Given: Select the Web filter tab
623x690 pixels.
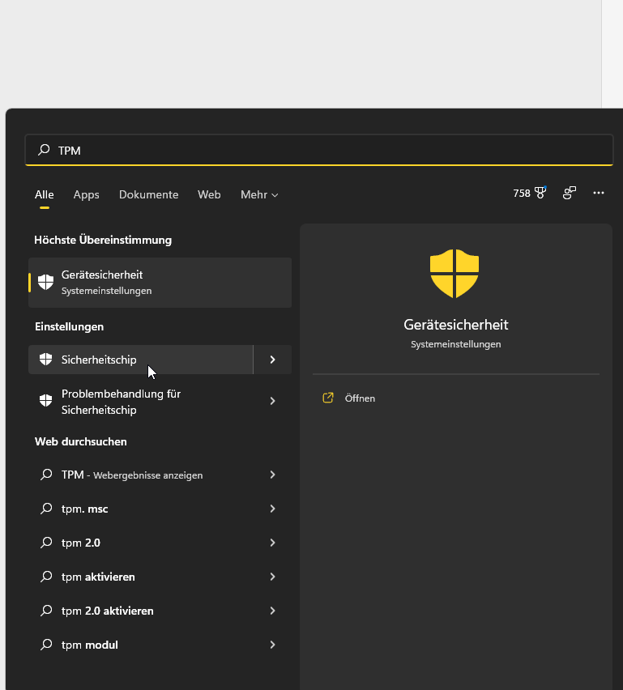Looking at the screenshot, I should click(209, 194).
